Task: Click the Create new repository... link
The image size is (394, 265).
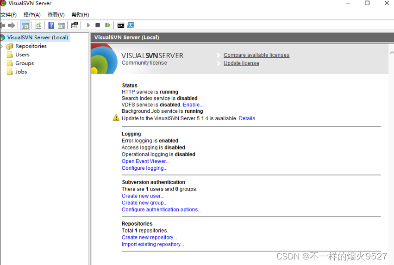Action: tap(149, 237)
